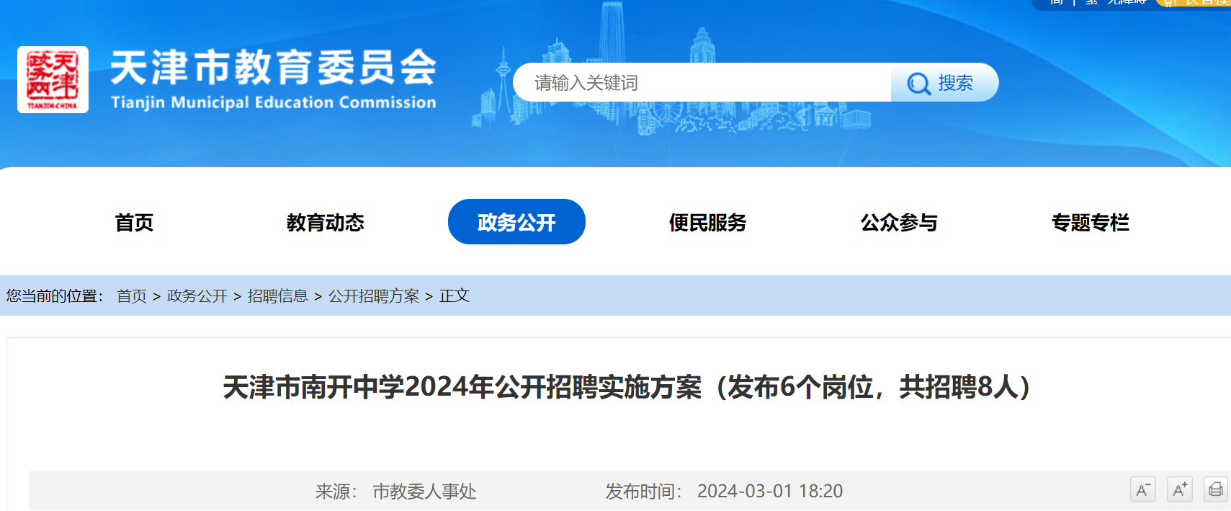Go to 首页 in main navigation
The height and width of the screenshot is (511, 1231).
[134, 223]
